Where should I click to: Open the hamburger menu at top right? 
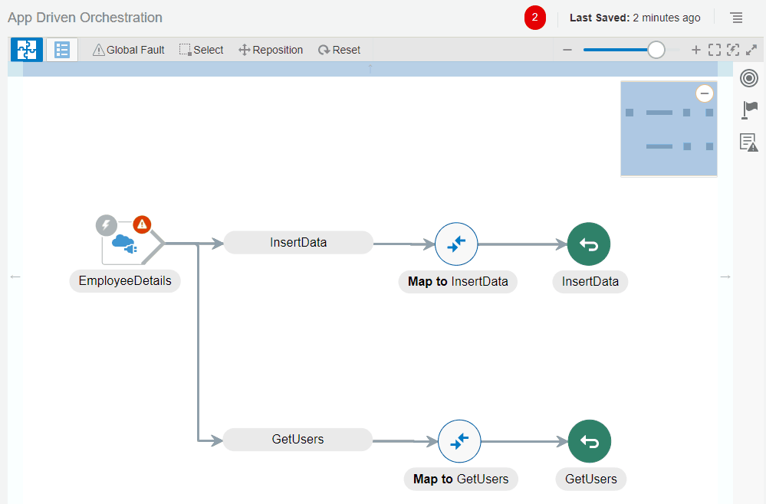(x=736, y=17)
